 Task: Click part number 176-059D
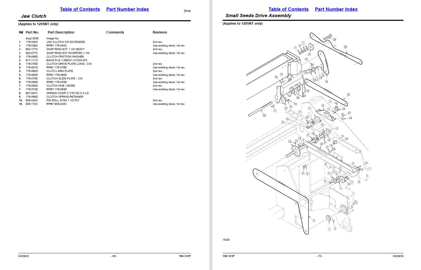[x=32, y=82]
